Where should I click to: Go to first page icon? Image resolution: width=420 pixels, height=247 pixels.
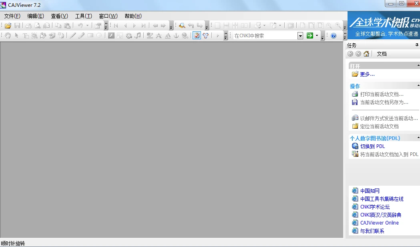pyautogui.click(x=116, y=26)
